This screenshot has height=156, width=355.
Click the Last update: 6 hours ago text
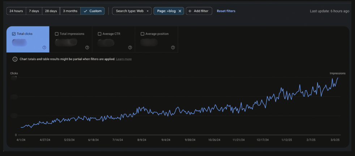[x=329, y=11]
